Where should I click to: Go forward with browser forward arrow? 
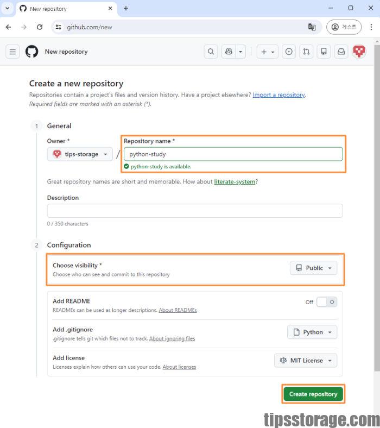point(24,27)
